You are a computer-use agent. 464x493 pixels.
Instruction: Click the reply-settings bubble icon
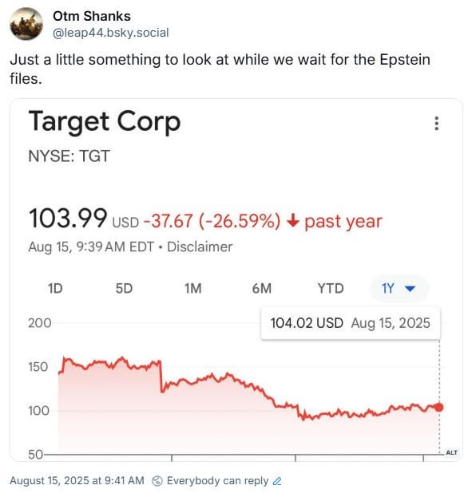157,481
